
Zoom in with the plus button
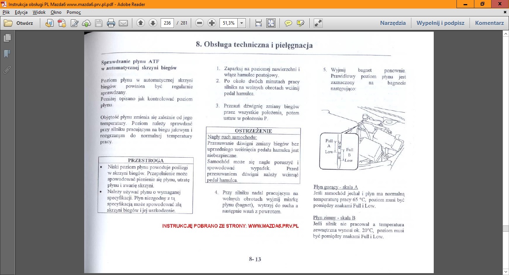(212, 23)
